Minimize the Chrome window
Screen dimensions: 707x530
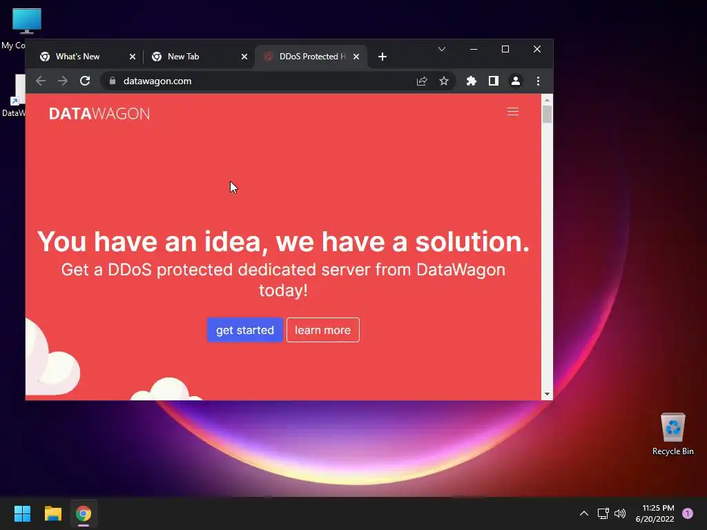click(474, 49)
